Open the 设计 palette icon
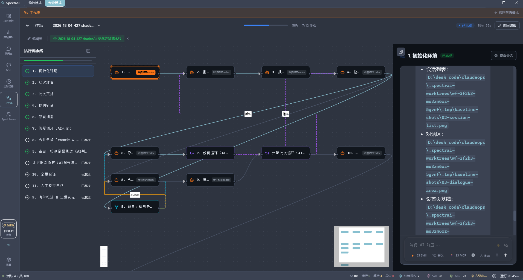The width and height of the screenshot is (523, 280). [x=8, y=67]
